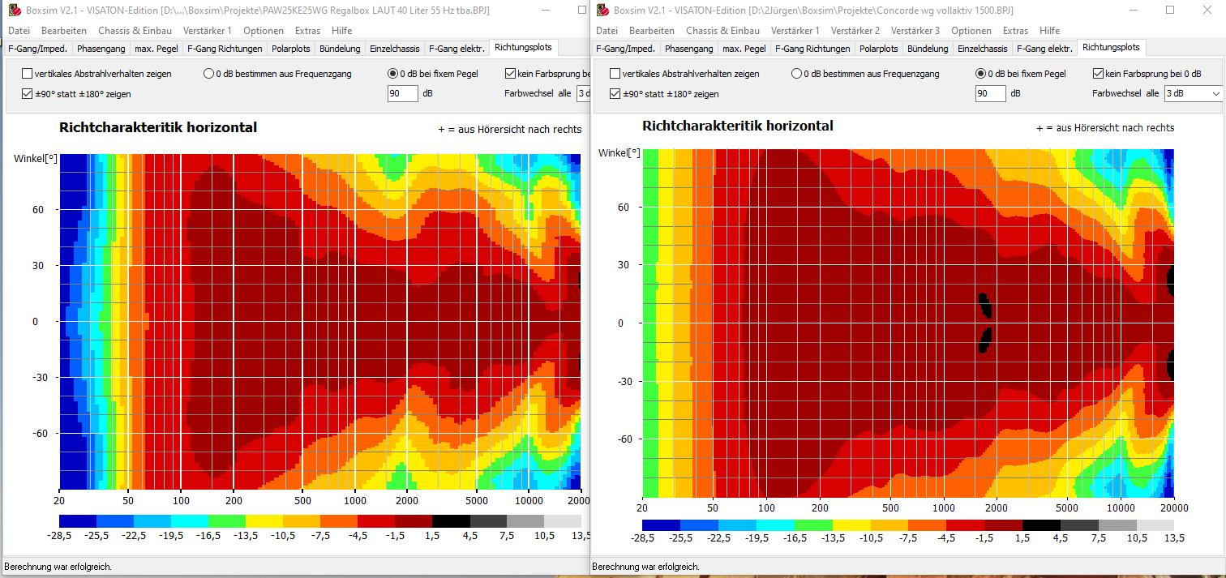Uncheck ±90° statt ±180° zeigen in Concorde window
This screenshot has width=1226, height=578.
click(x=615, y=94)
